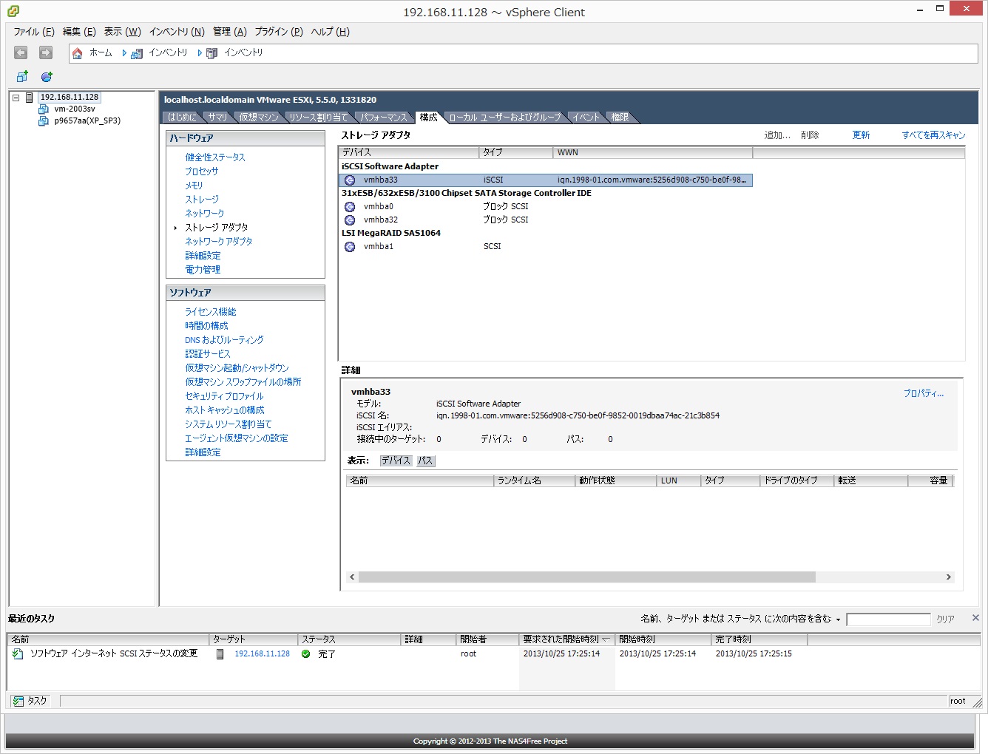
Task: Switch detail view to パス
Action: (x=425, y=461)
